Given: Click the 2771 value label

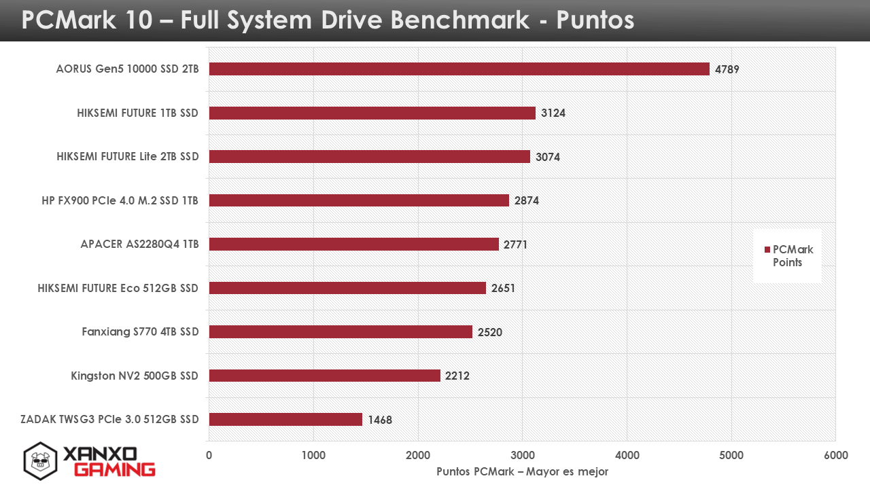Looking at the screenshot, I should click(x=515, y=244).
